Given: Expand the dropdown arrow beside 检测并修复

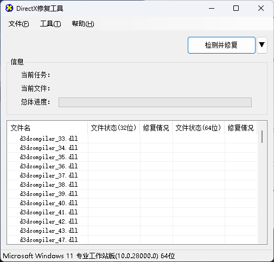Looking at the screenshot, I should pos(262,45).
